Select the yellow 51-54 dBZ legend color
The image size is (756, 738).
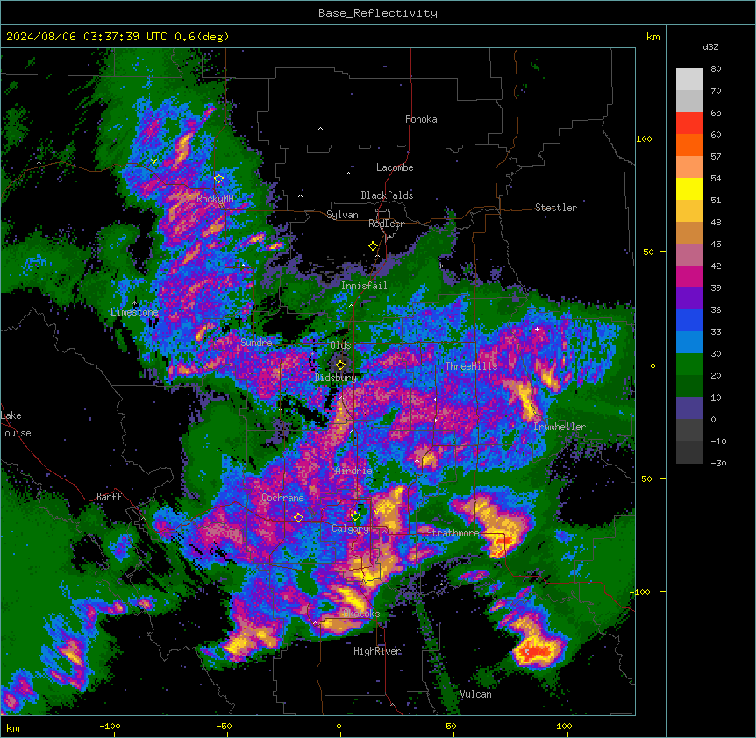(x=689, y=189)
